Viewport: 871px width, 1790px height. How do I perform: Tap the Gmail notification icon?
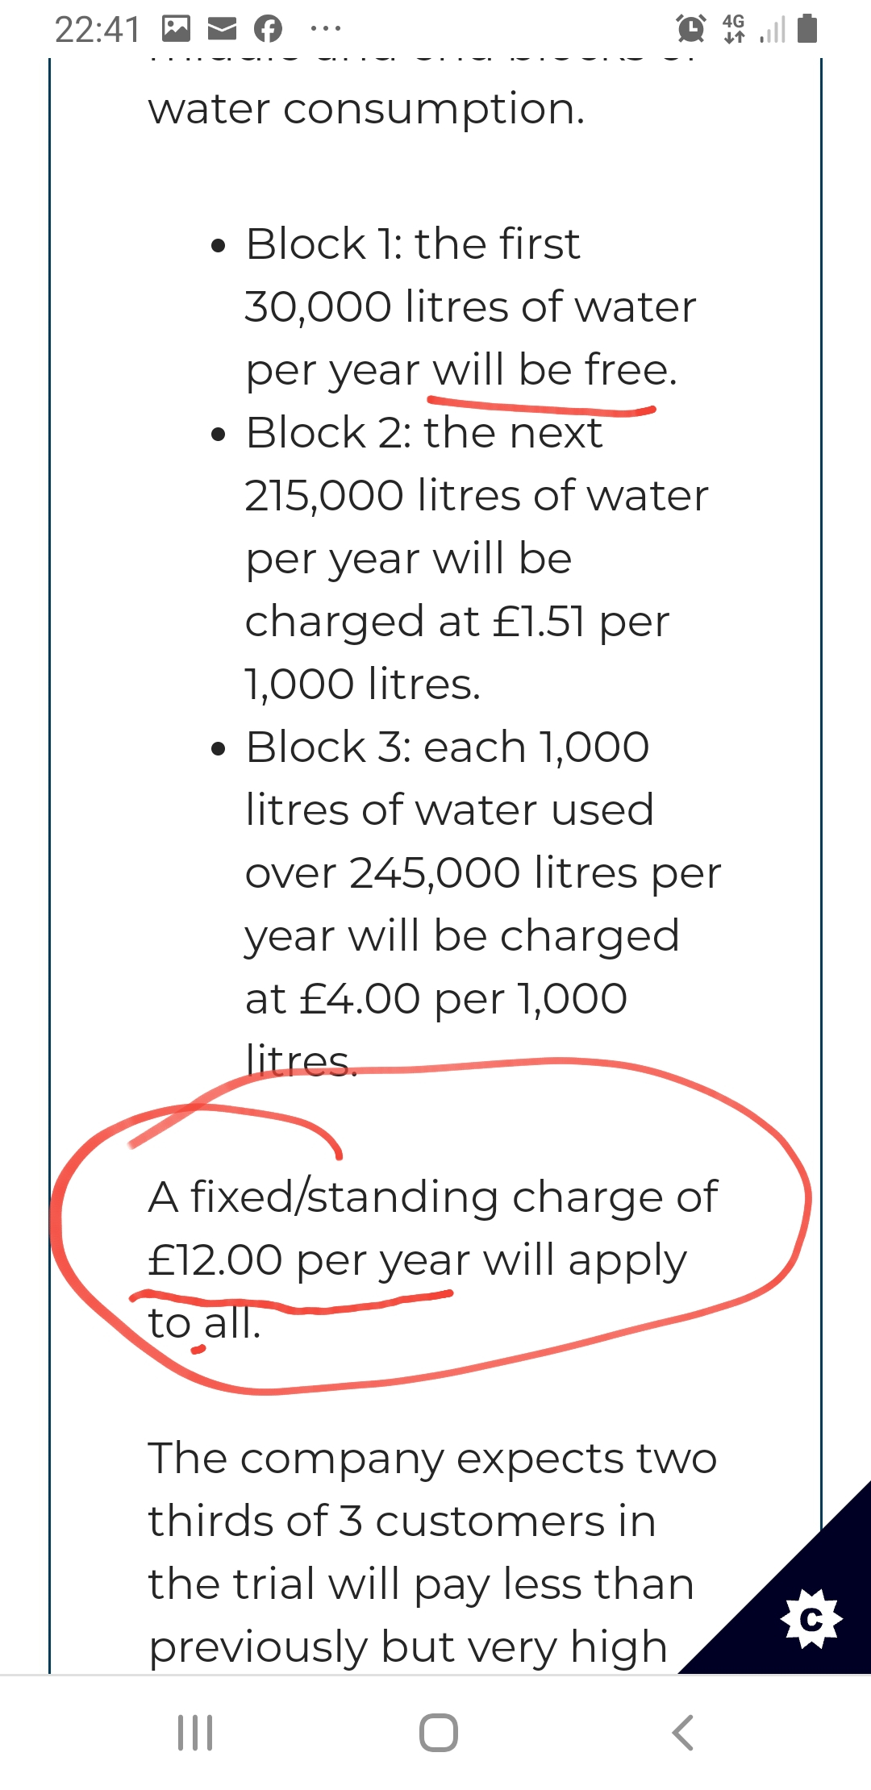222,29
